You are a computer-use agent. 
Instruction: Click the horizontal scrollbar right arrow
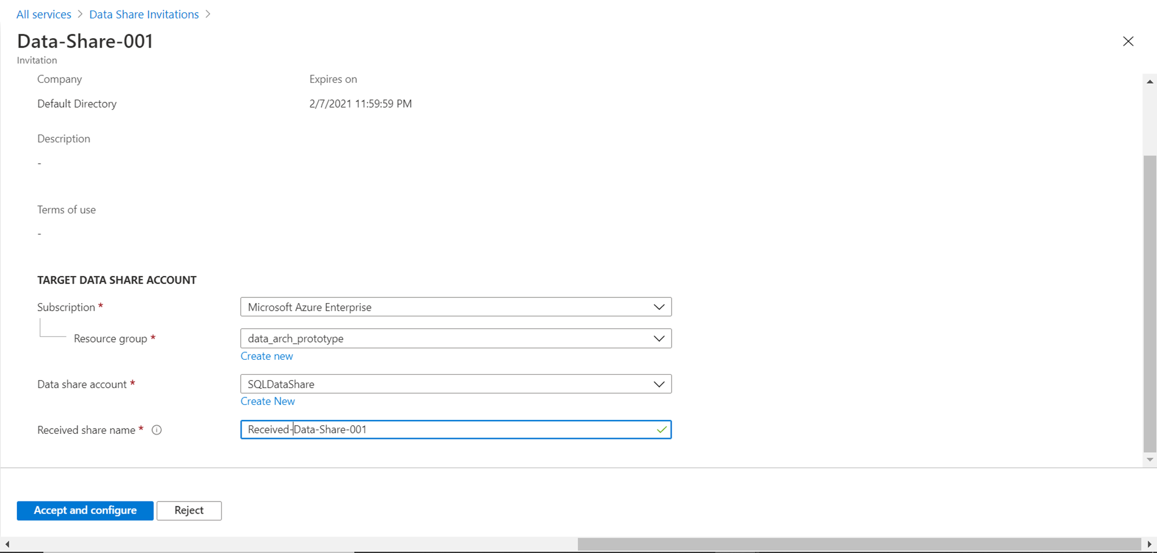tap(1149, 544)
